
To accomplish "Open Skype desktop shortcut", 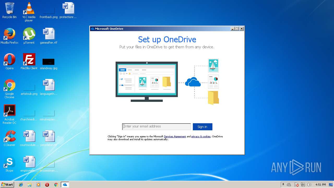I will click(x=9, y=164).
